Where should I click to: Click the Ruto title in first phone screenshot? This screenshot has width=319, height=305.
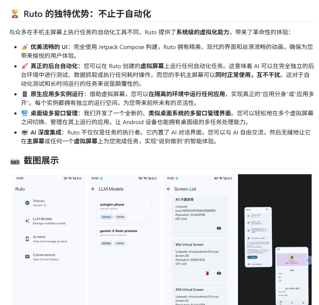20,189
